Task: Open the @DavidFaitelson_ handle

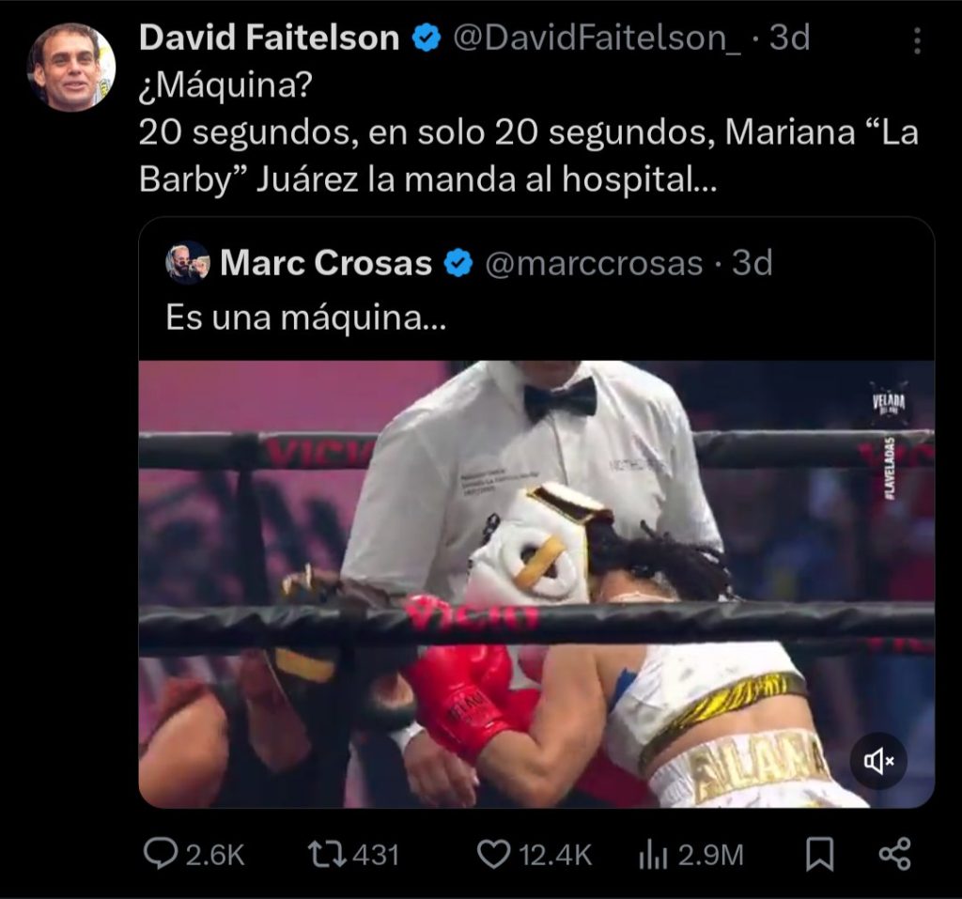Action: coord(597,39)
